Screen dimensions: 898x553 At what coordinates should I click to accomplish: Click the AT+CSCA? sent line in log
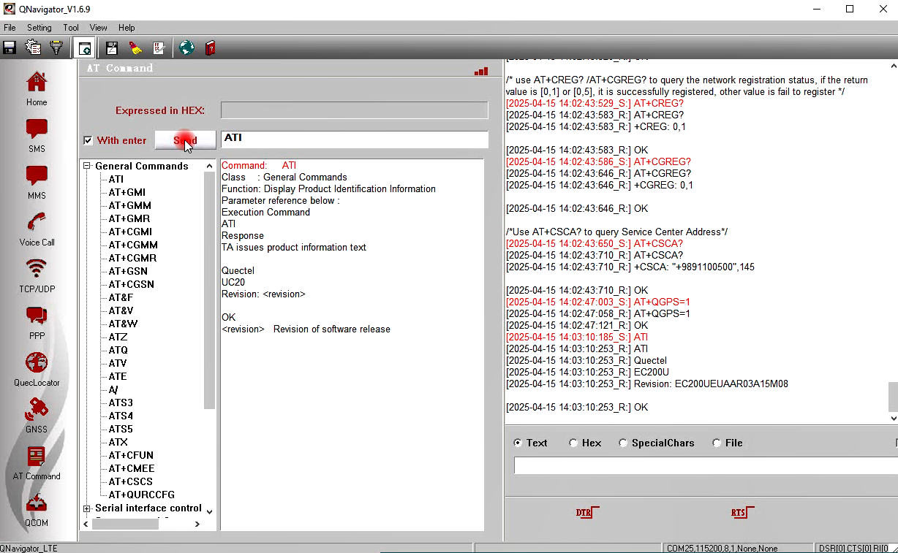click(x=595, y=243)
